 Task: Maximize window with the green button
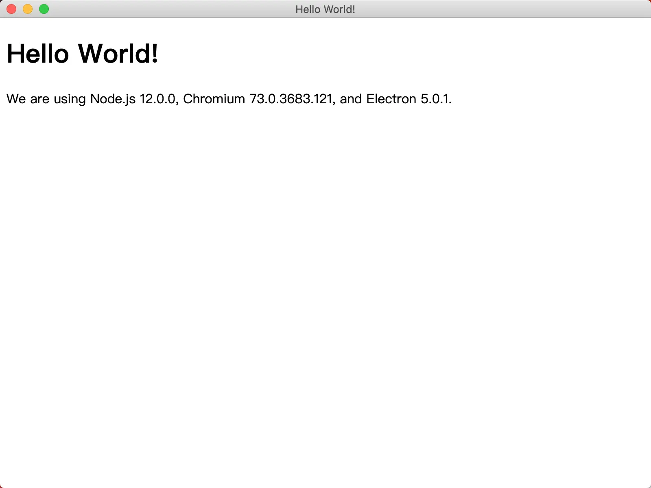[x=44, y=9]
